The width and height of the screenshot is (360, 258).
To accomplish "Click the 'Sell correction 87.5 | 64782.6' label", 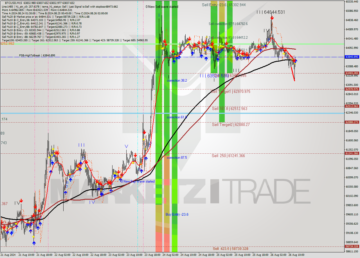I will tap(228, 24).
